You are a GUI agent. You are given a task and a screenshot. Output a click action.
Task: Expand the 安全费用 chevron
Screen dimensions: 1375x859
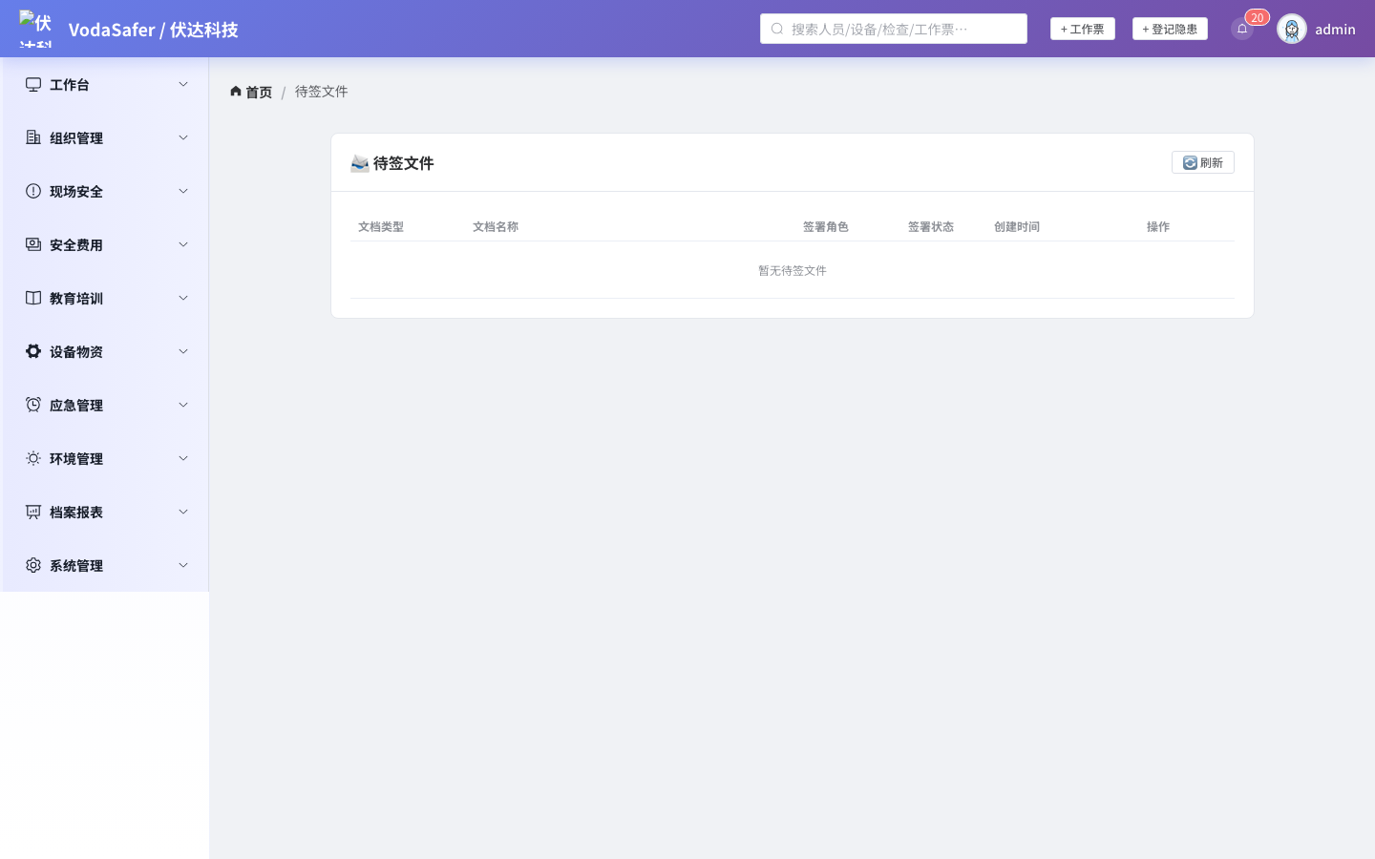click(x=183, y=244)
